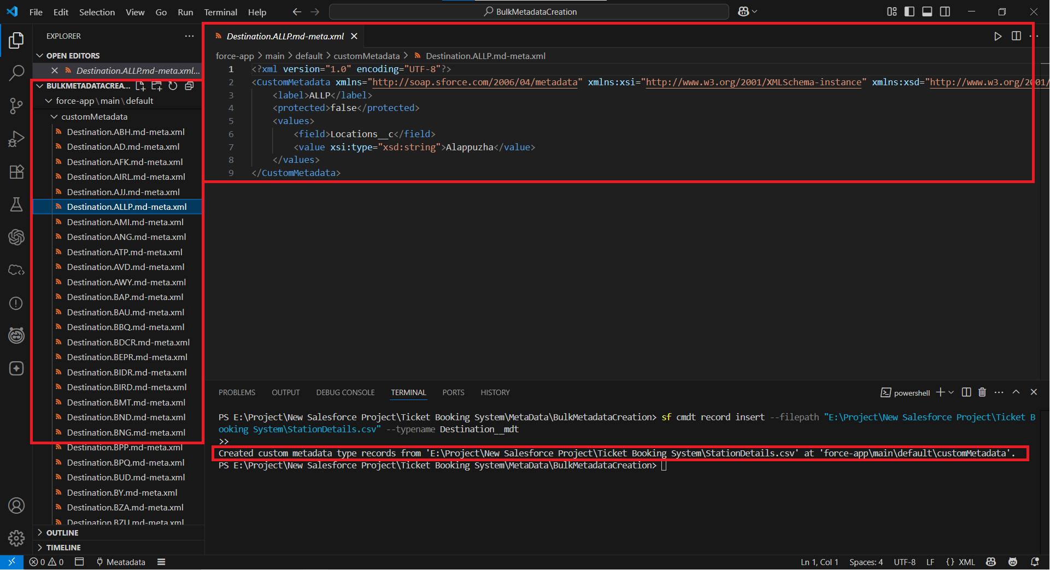This screenshot has height=570, width=1050.
Task: Open the Run and Debug view
Action: [16, 139]
